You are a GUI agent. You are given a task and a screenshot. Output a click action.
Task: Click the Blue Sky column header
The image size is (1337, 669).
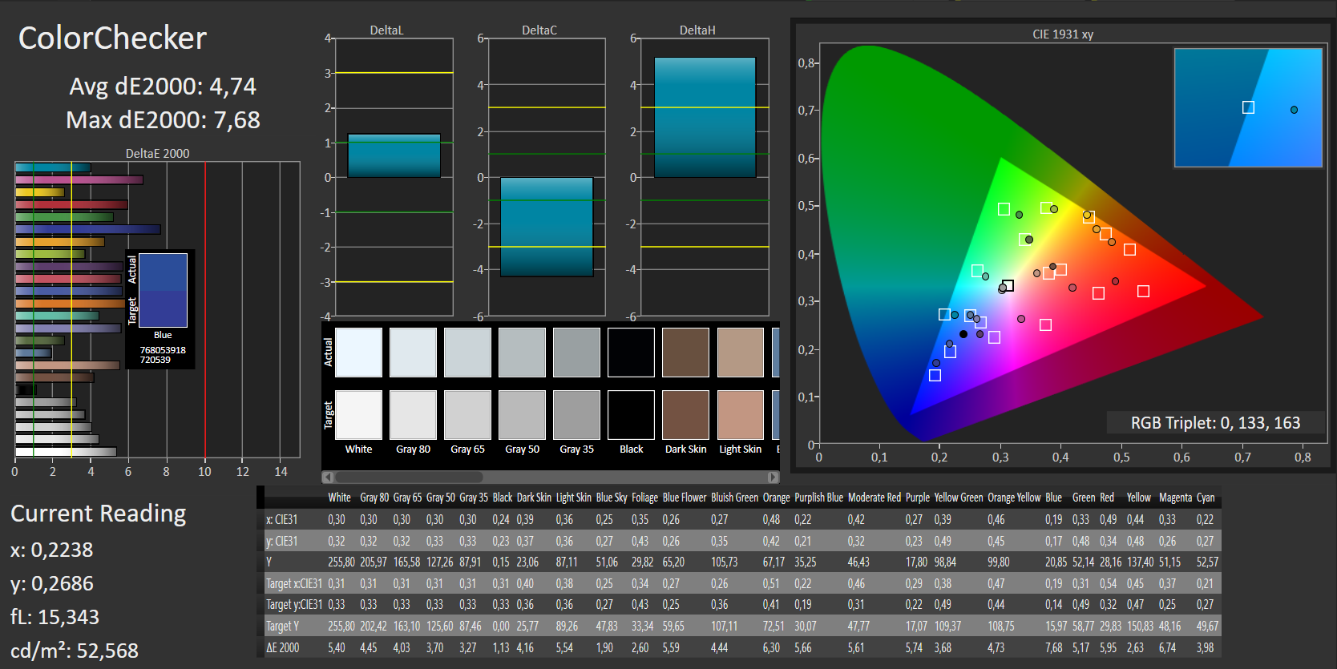tap(612, 498)
